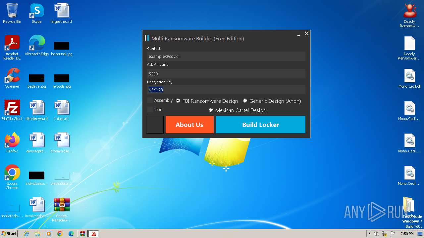
Task: Switch to the WinRAR taskbar button
Action: pyautogui.click(x=82, y=234)
